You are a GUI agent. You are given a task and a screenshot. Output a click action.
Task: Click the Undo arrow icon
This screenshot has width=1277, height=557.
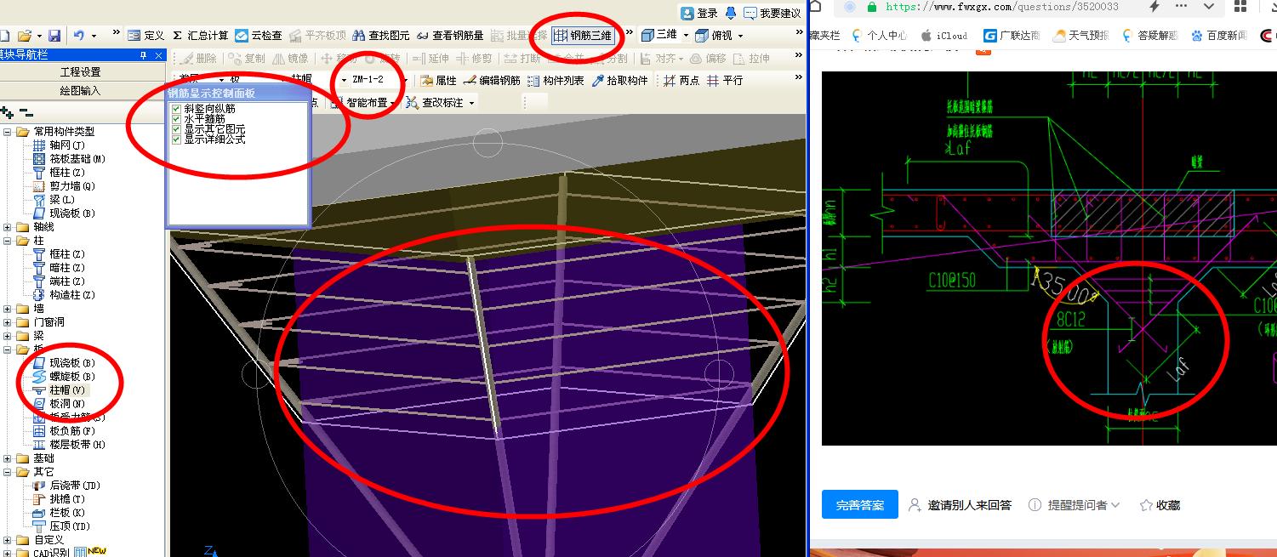pyautogui.click(x=78, y=36)
